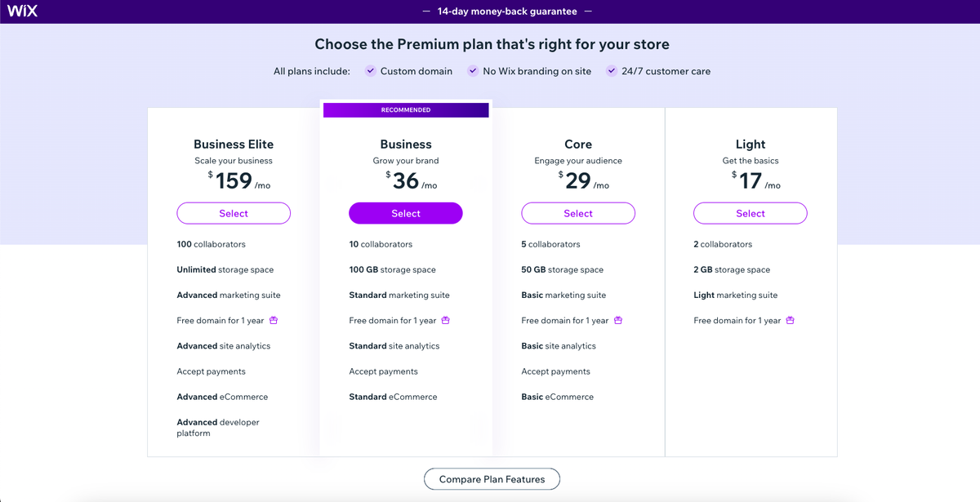Select the Business Elite plan
Image resolution: width=980 pixels, height=502 pixels.
pos(234,213)
